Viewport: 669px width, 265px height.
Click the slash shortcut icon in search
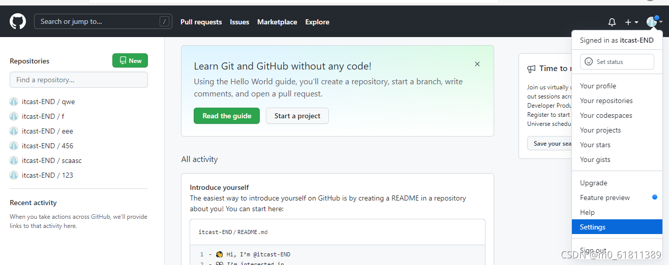coord(164,21)
